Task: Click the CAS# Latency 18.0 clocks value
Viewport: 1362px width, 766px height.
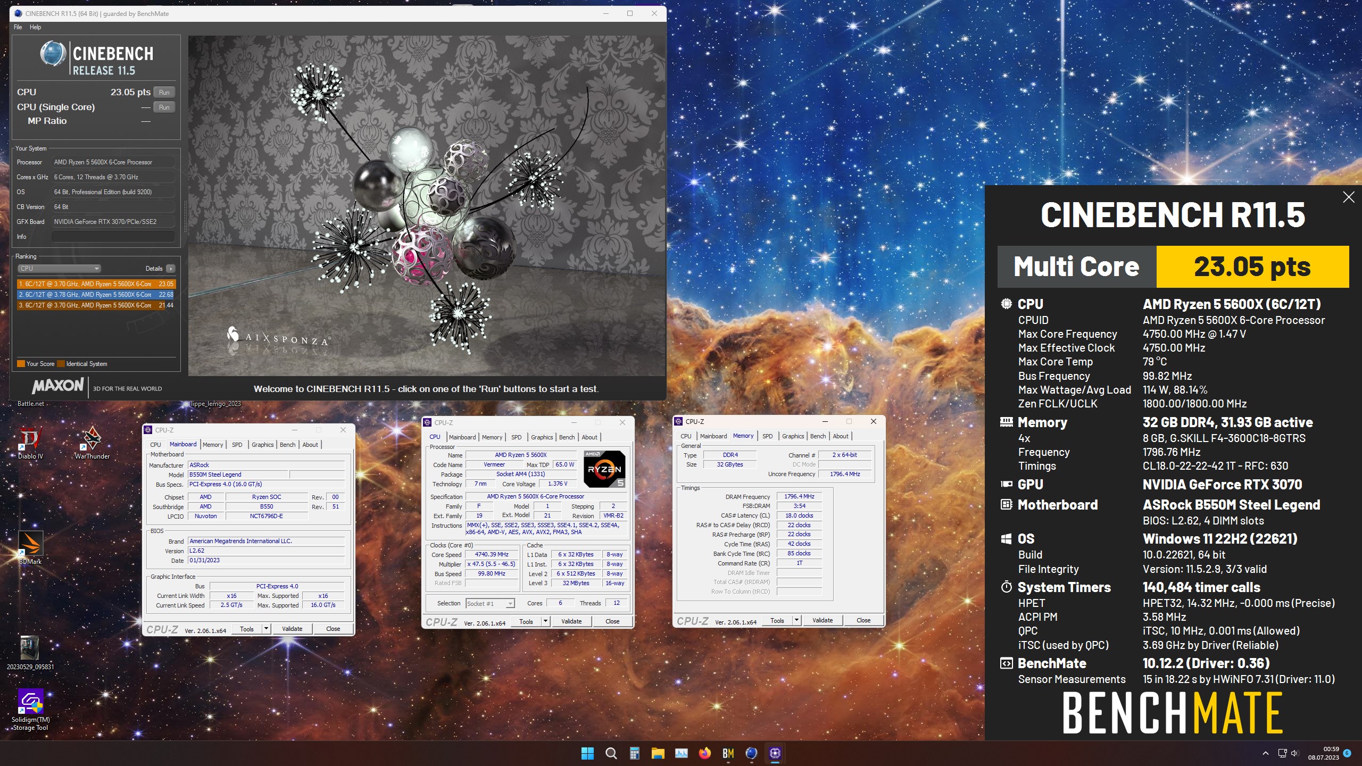Action: pos(799,515)
